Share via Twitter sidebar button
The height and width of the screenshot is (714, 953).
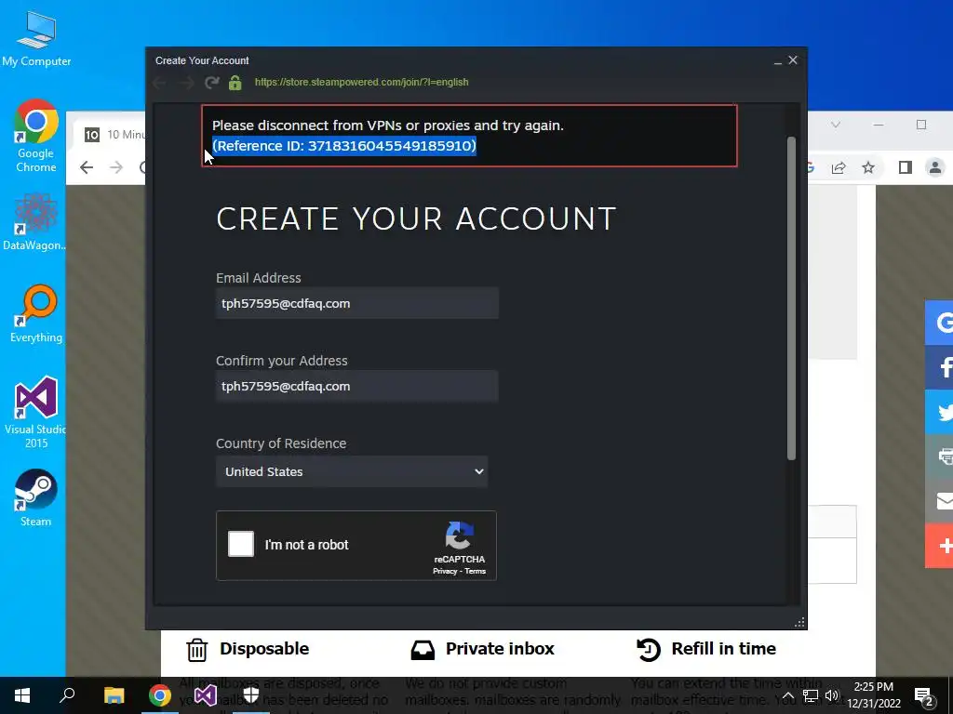click(940, 412)
